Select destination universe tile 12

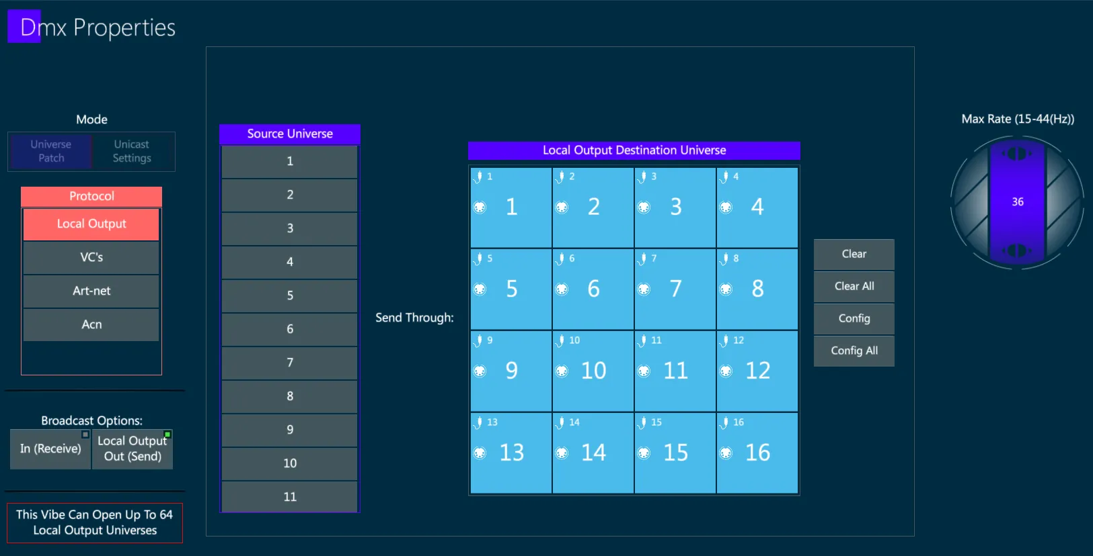tap(757, 371)
